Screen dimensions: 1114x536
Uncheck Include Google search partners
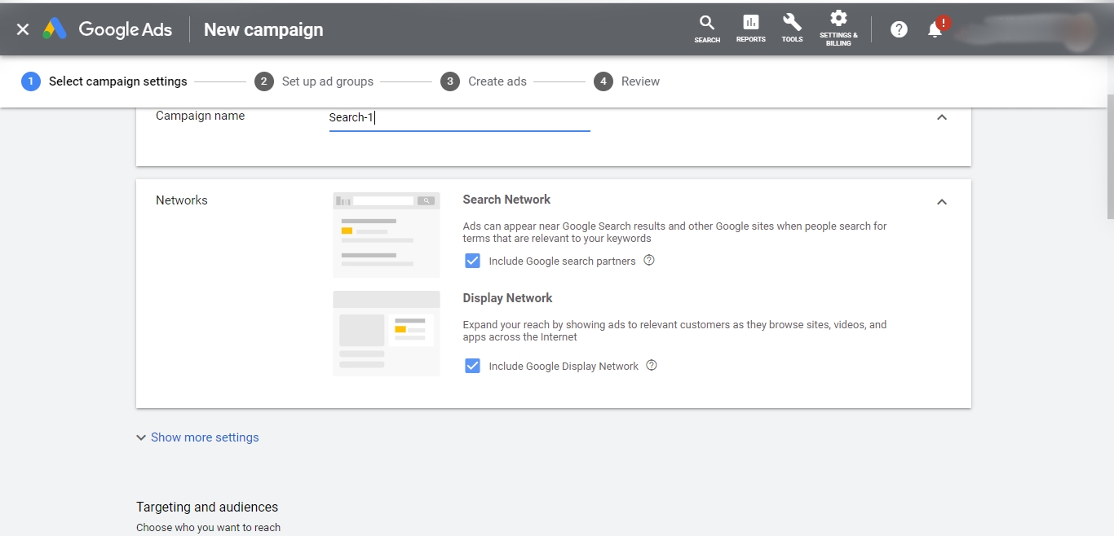coord(472,261)
